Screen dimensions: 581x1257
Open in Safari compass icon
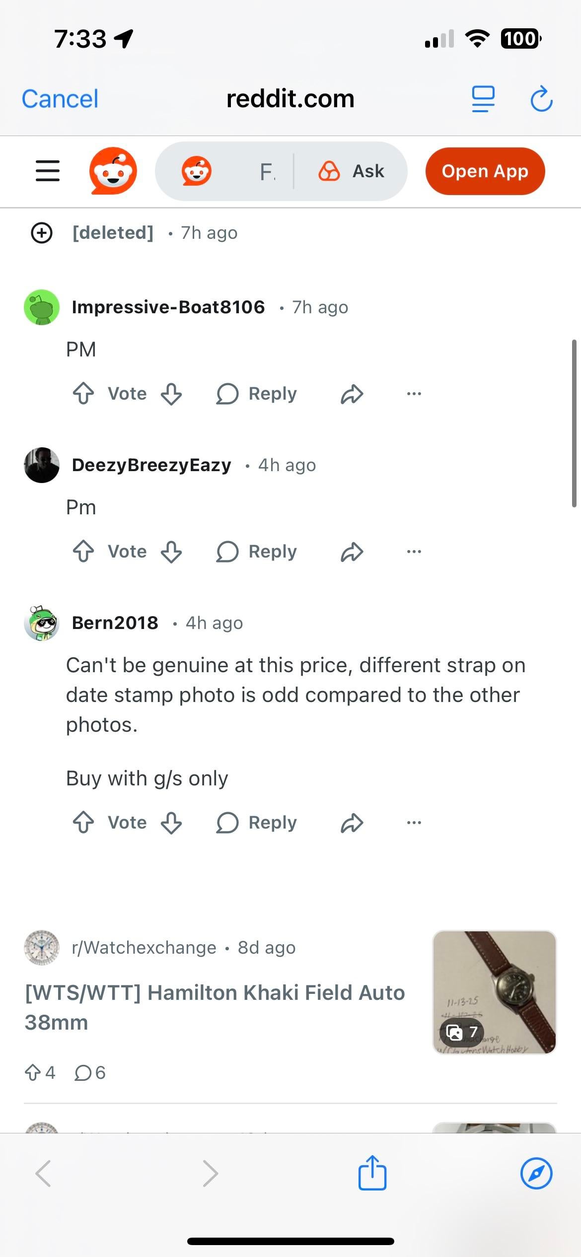536,1174
